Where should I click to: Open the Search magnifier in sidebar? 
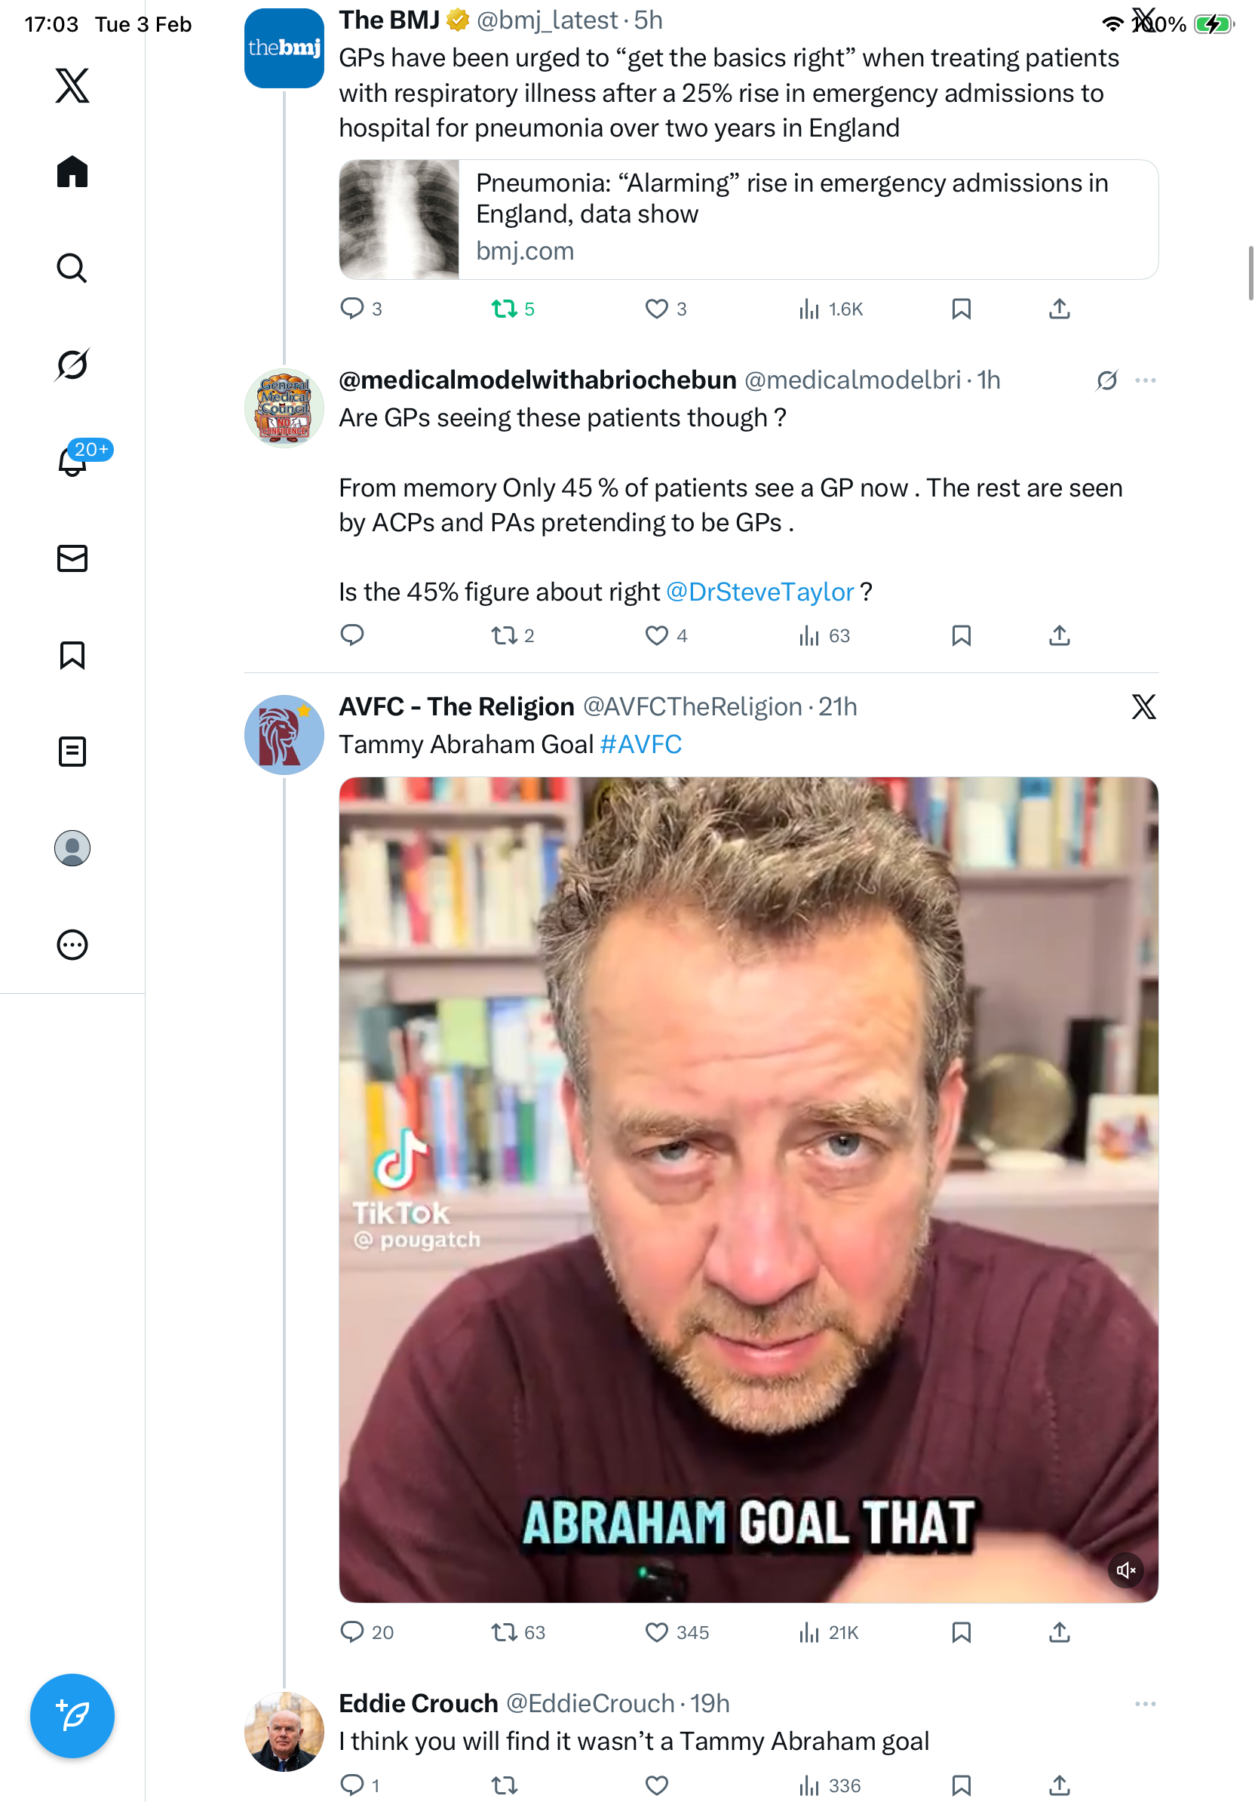72,269
